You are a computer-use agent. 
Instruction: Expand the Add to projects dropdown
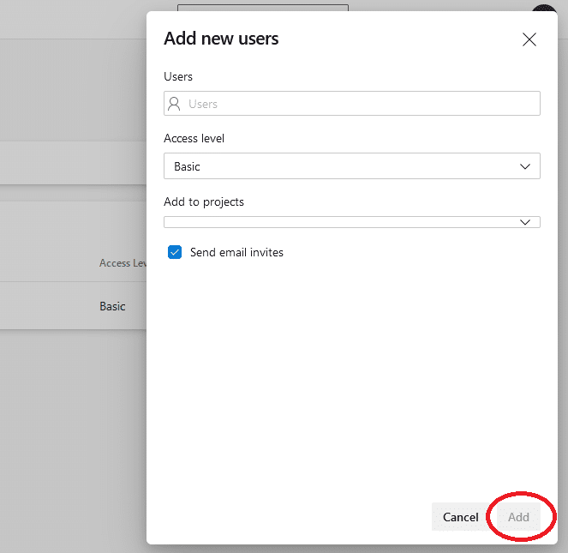pyautogui.click(x=352, y=222)
